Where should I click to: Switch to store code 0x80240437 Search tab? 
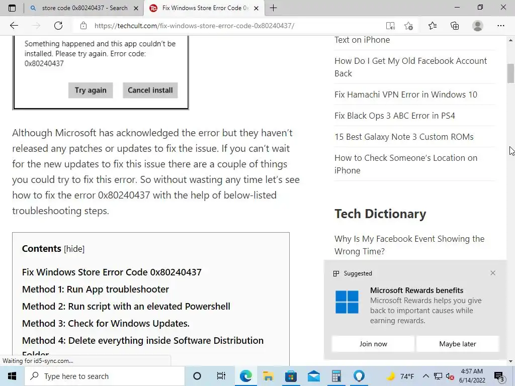(84, 8)
